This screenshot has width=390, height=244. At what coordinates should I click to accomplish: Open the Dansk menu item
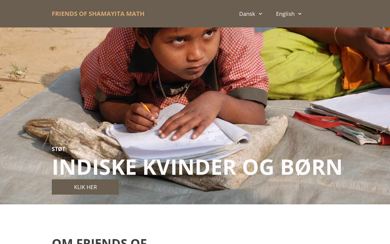(x=247, y=14)
